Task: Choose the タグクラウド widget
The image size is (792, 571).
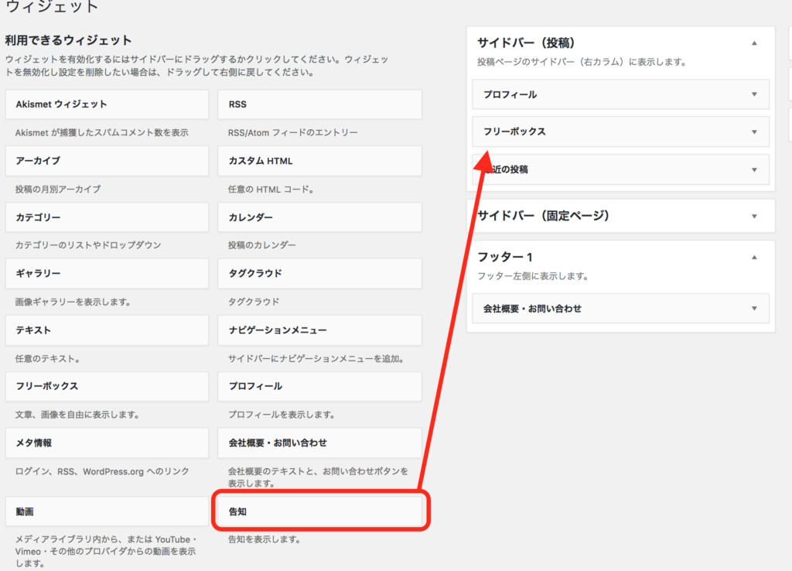Action: pyautogui.click(x=320, y=274)
